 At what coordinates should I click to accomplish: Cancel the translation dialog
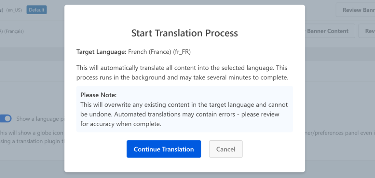coord(226,149)
